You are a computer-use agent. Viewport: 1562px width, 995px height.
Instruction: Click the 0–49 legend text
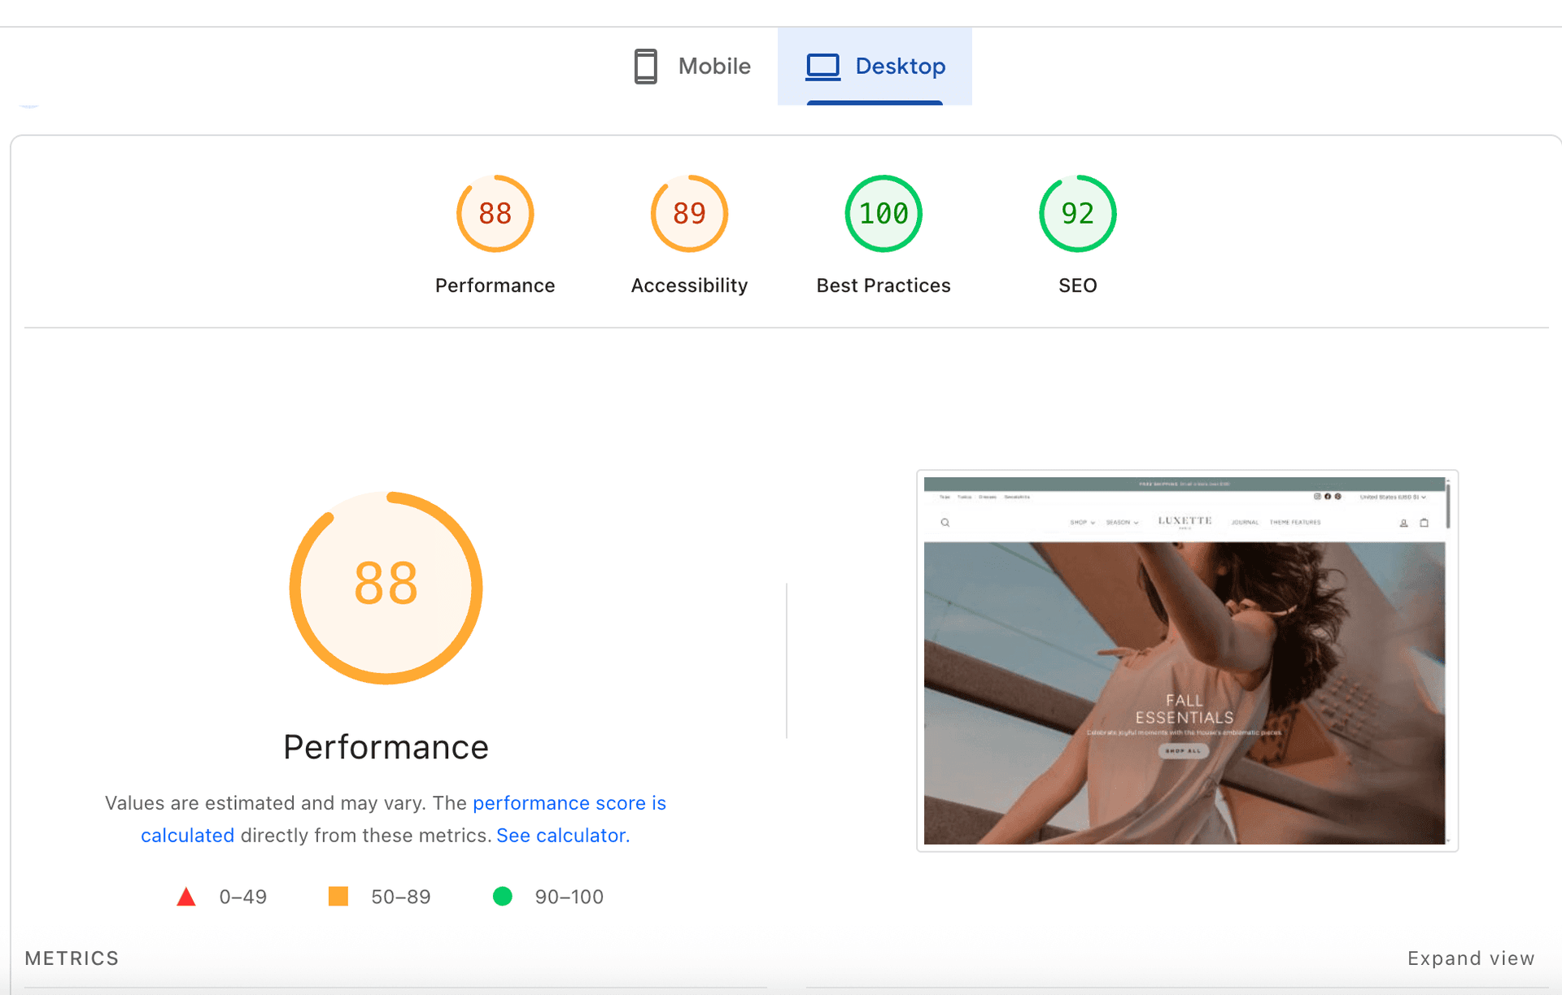pos(243,897)
